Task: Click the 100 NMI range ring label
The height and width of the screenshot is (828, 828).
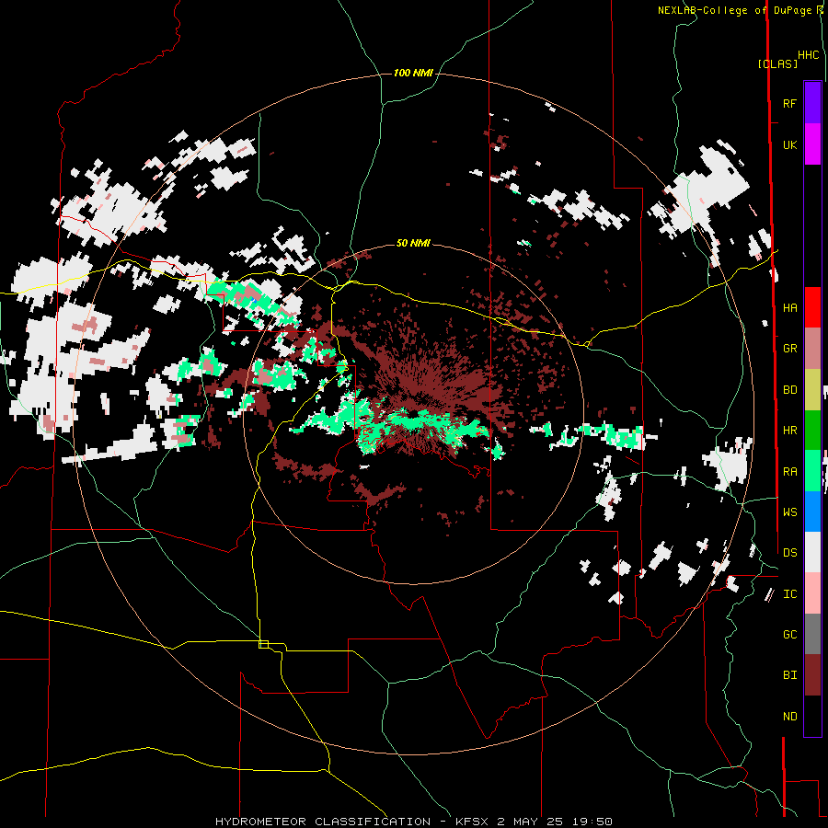Action: (x=413, y=73)
